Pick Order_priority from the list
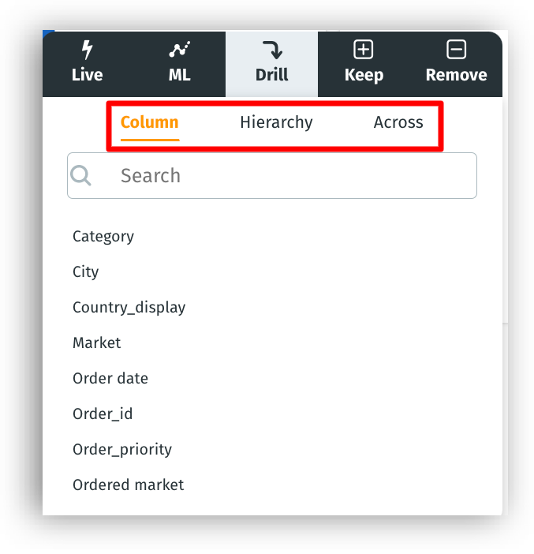534x554 pixels. pyautogui.click(x=122, y=450)
